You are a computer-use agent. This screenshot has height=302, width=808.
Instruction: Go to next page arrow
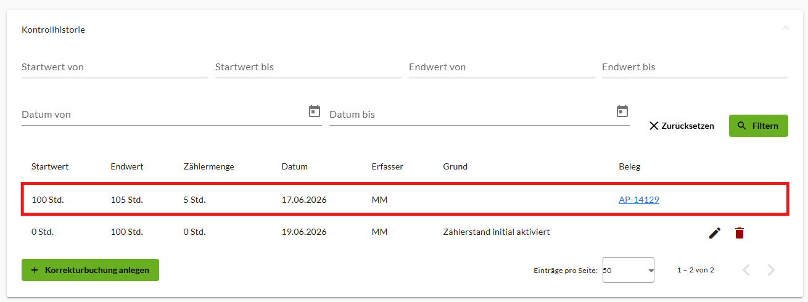(x=771, y=270)
